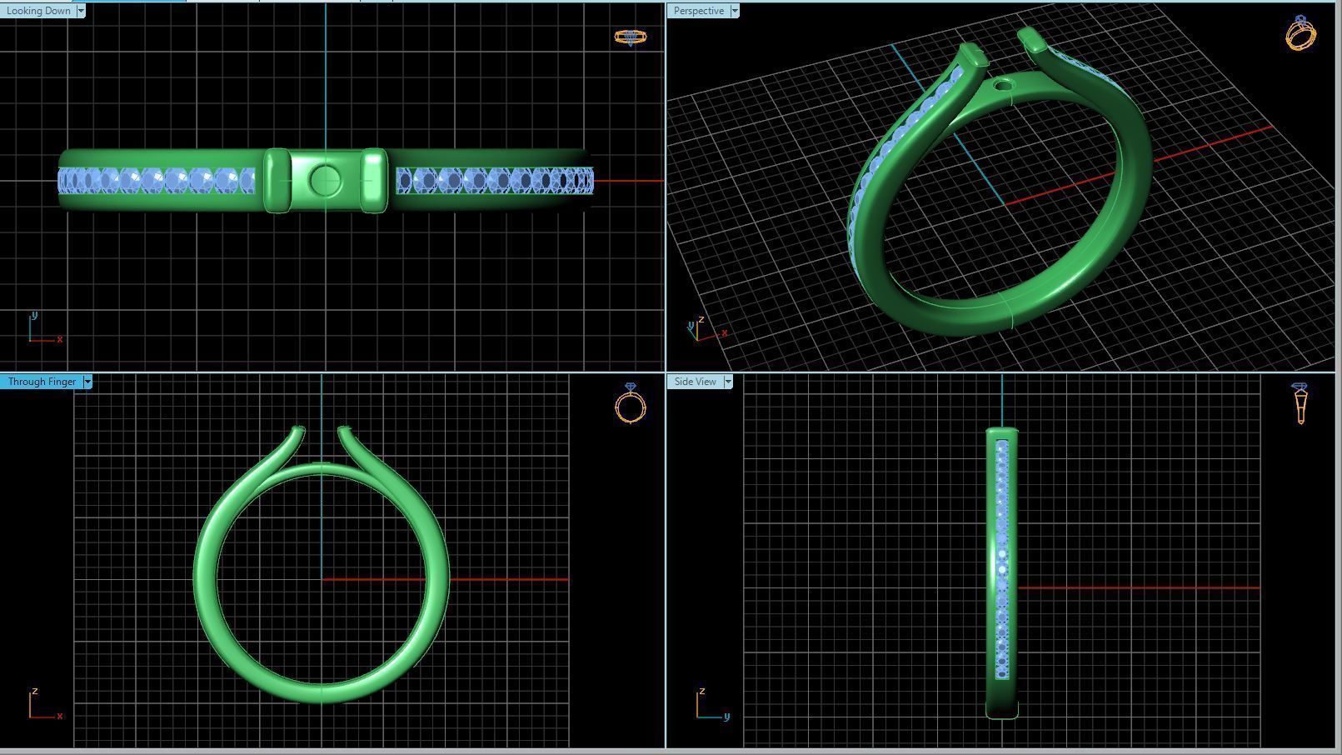The height and width of the screenshot is (755, 1342).
Task: Select the ring's gem strip in Side View
Action: (1002, 558)
